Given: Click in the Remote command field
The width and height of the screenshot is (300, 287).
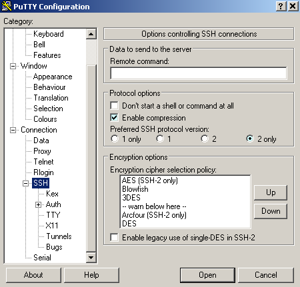Looking at the screenshot, I should click(199, 73).
